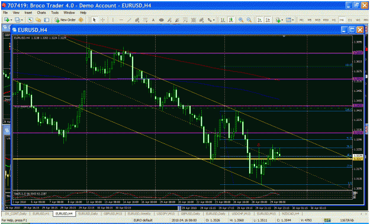Open the View menu

coord(16,12)
